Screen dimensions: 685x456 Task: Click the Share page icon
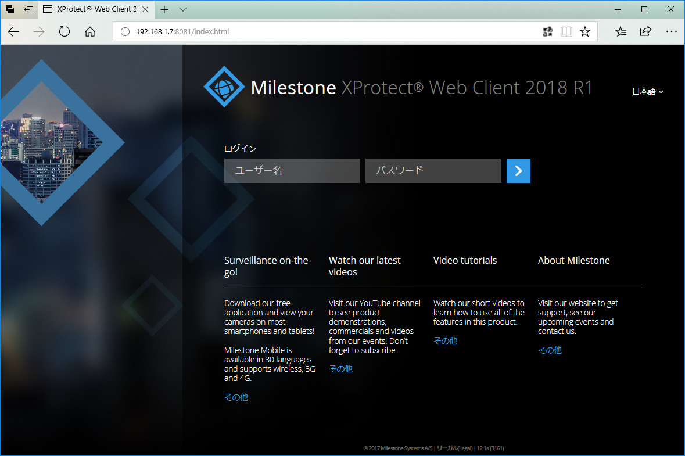(x=645, y=31)
